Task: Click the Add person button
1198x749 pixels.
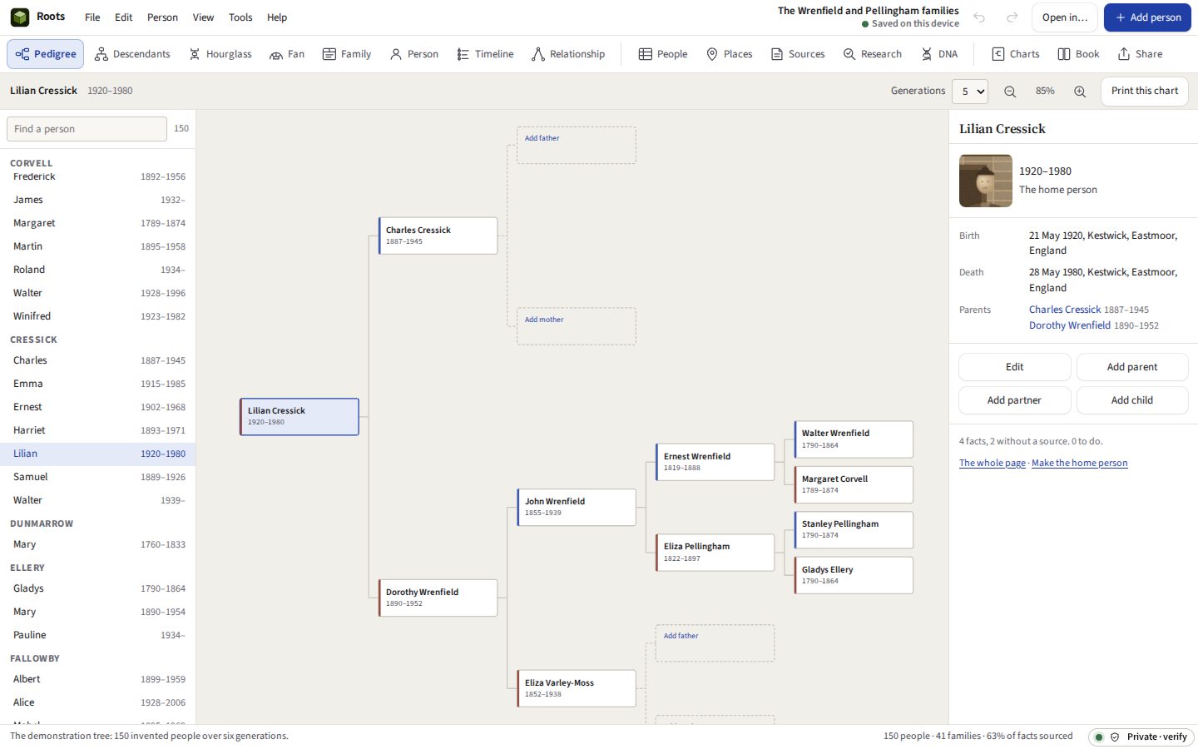Action: click(1147, 17)
